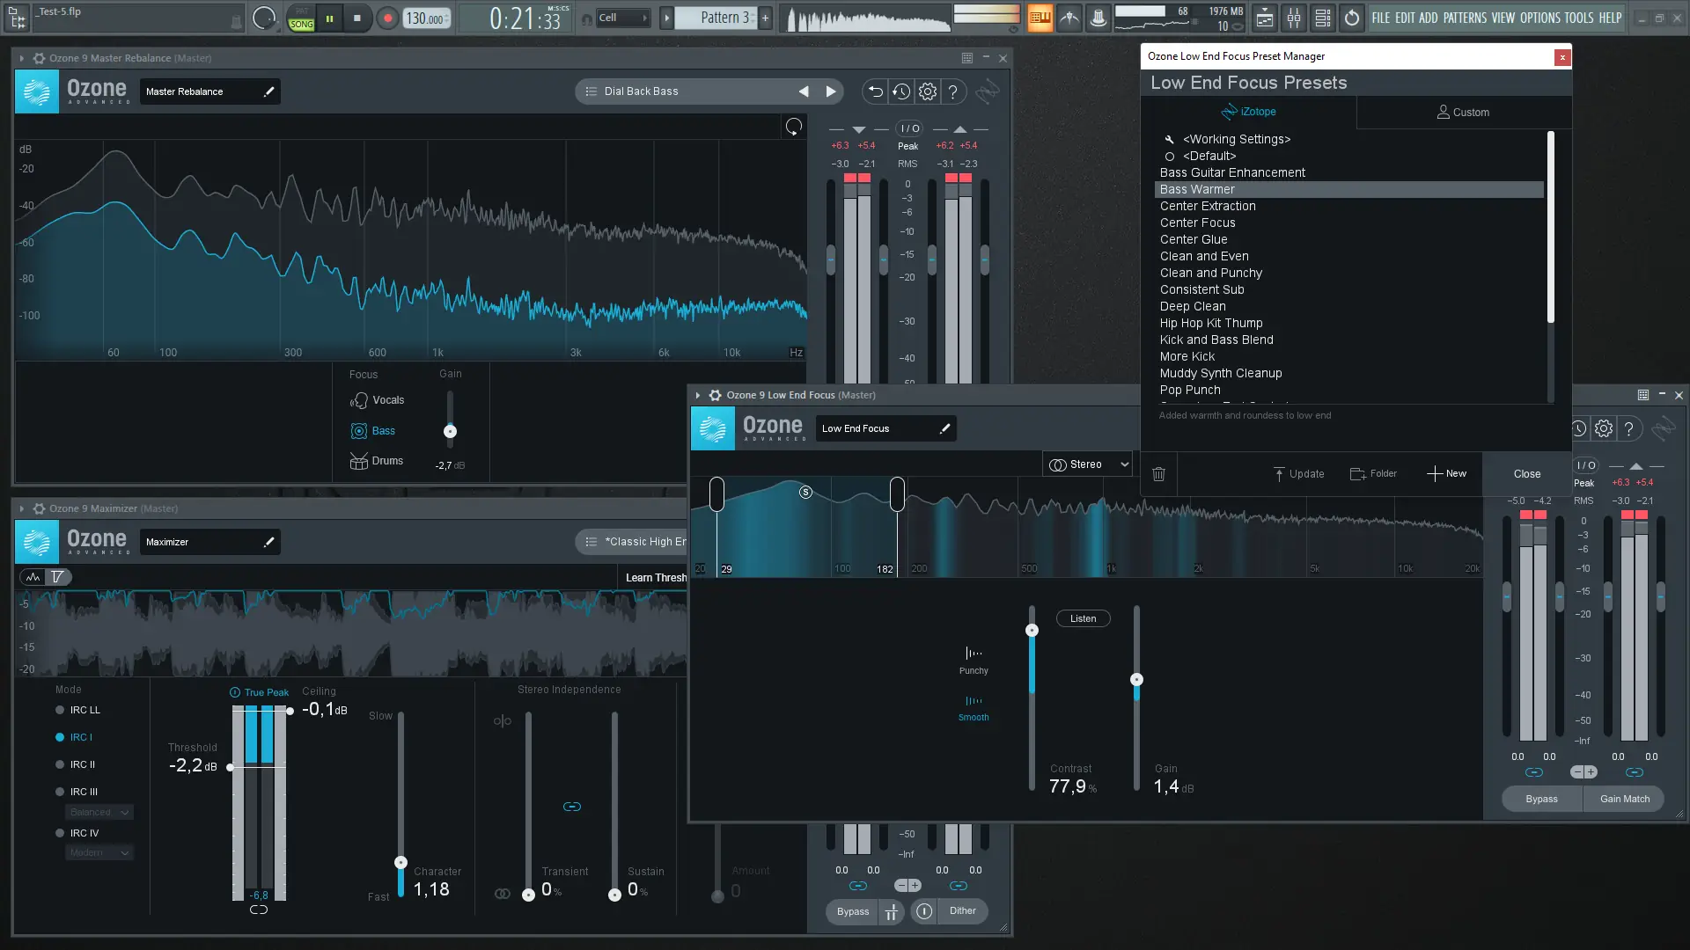
Task: Click the Gain Match button
Action: (1624, 800)
